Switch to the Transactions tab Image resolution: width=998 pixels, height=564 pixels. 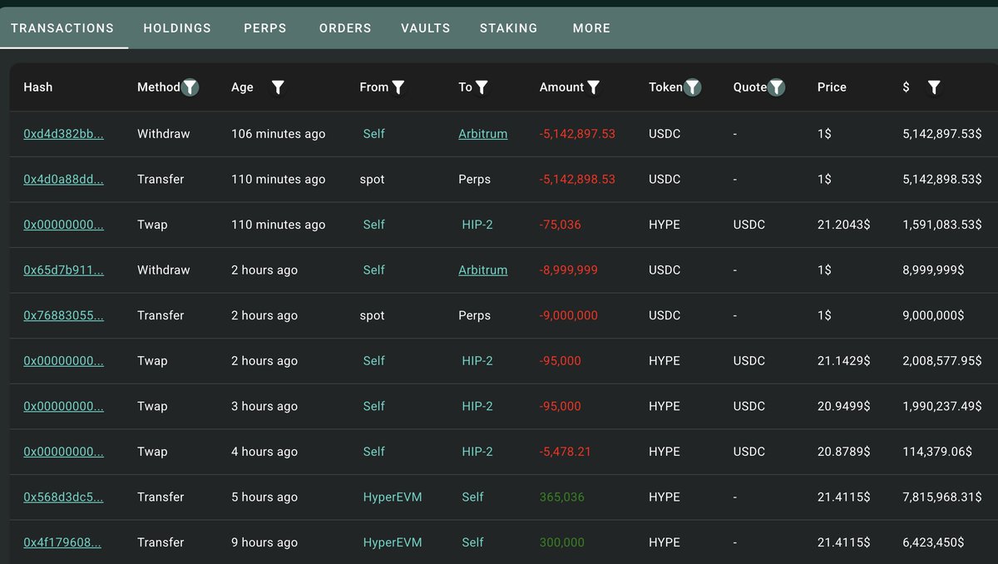tap(62, 27)
